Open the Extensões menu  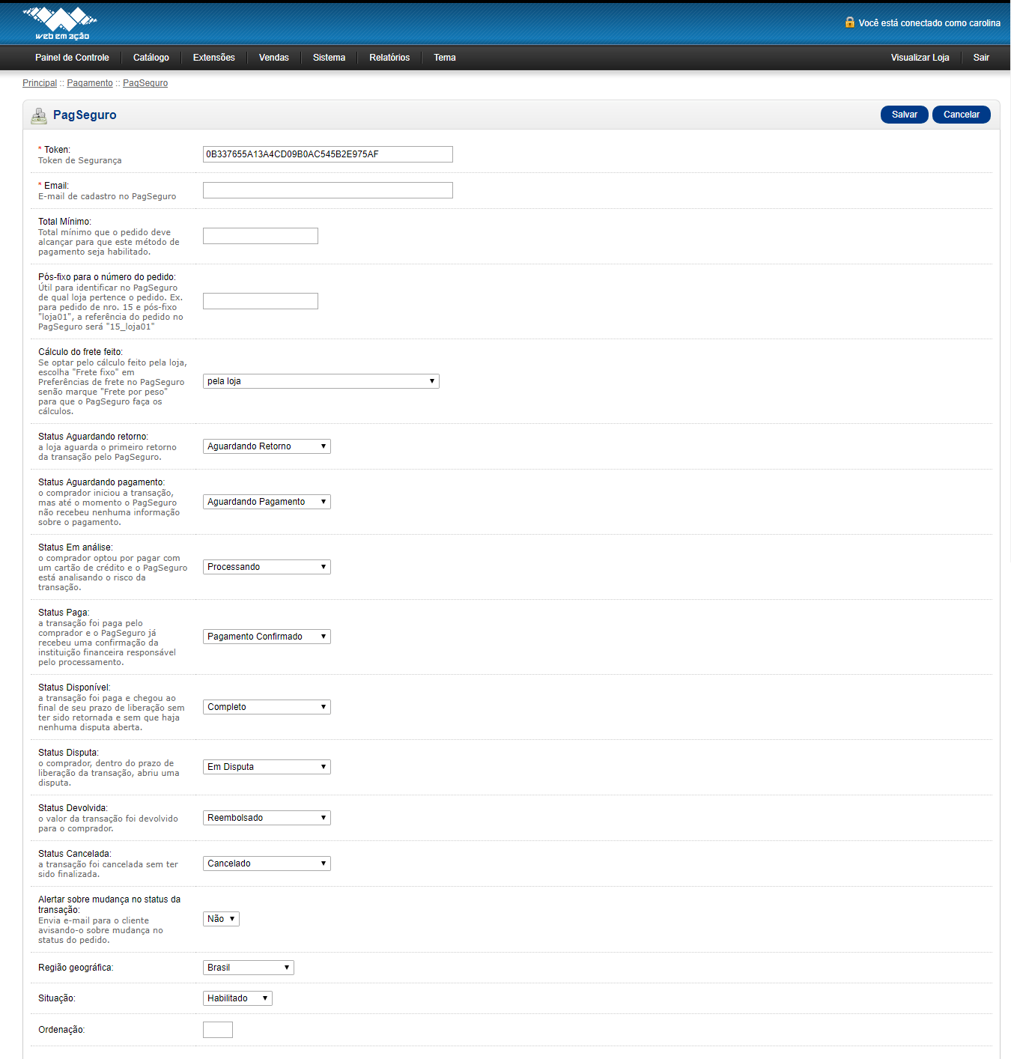[x=214, y=58]
